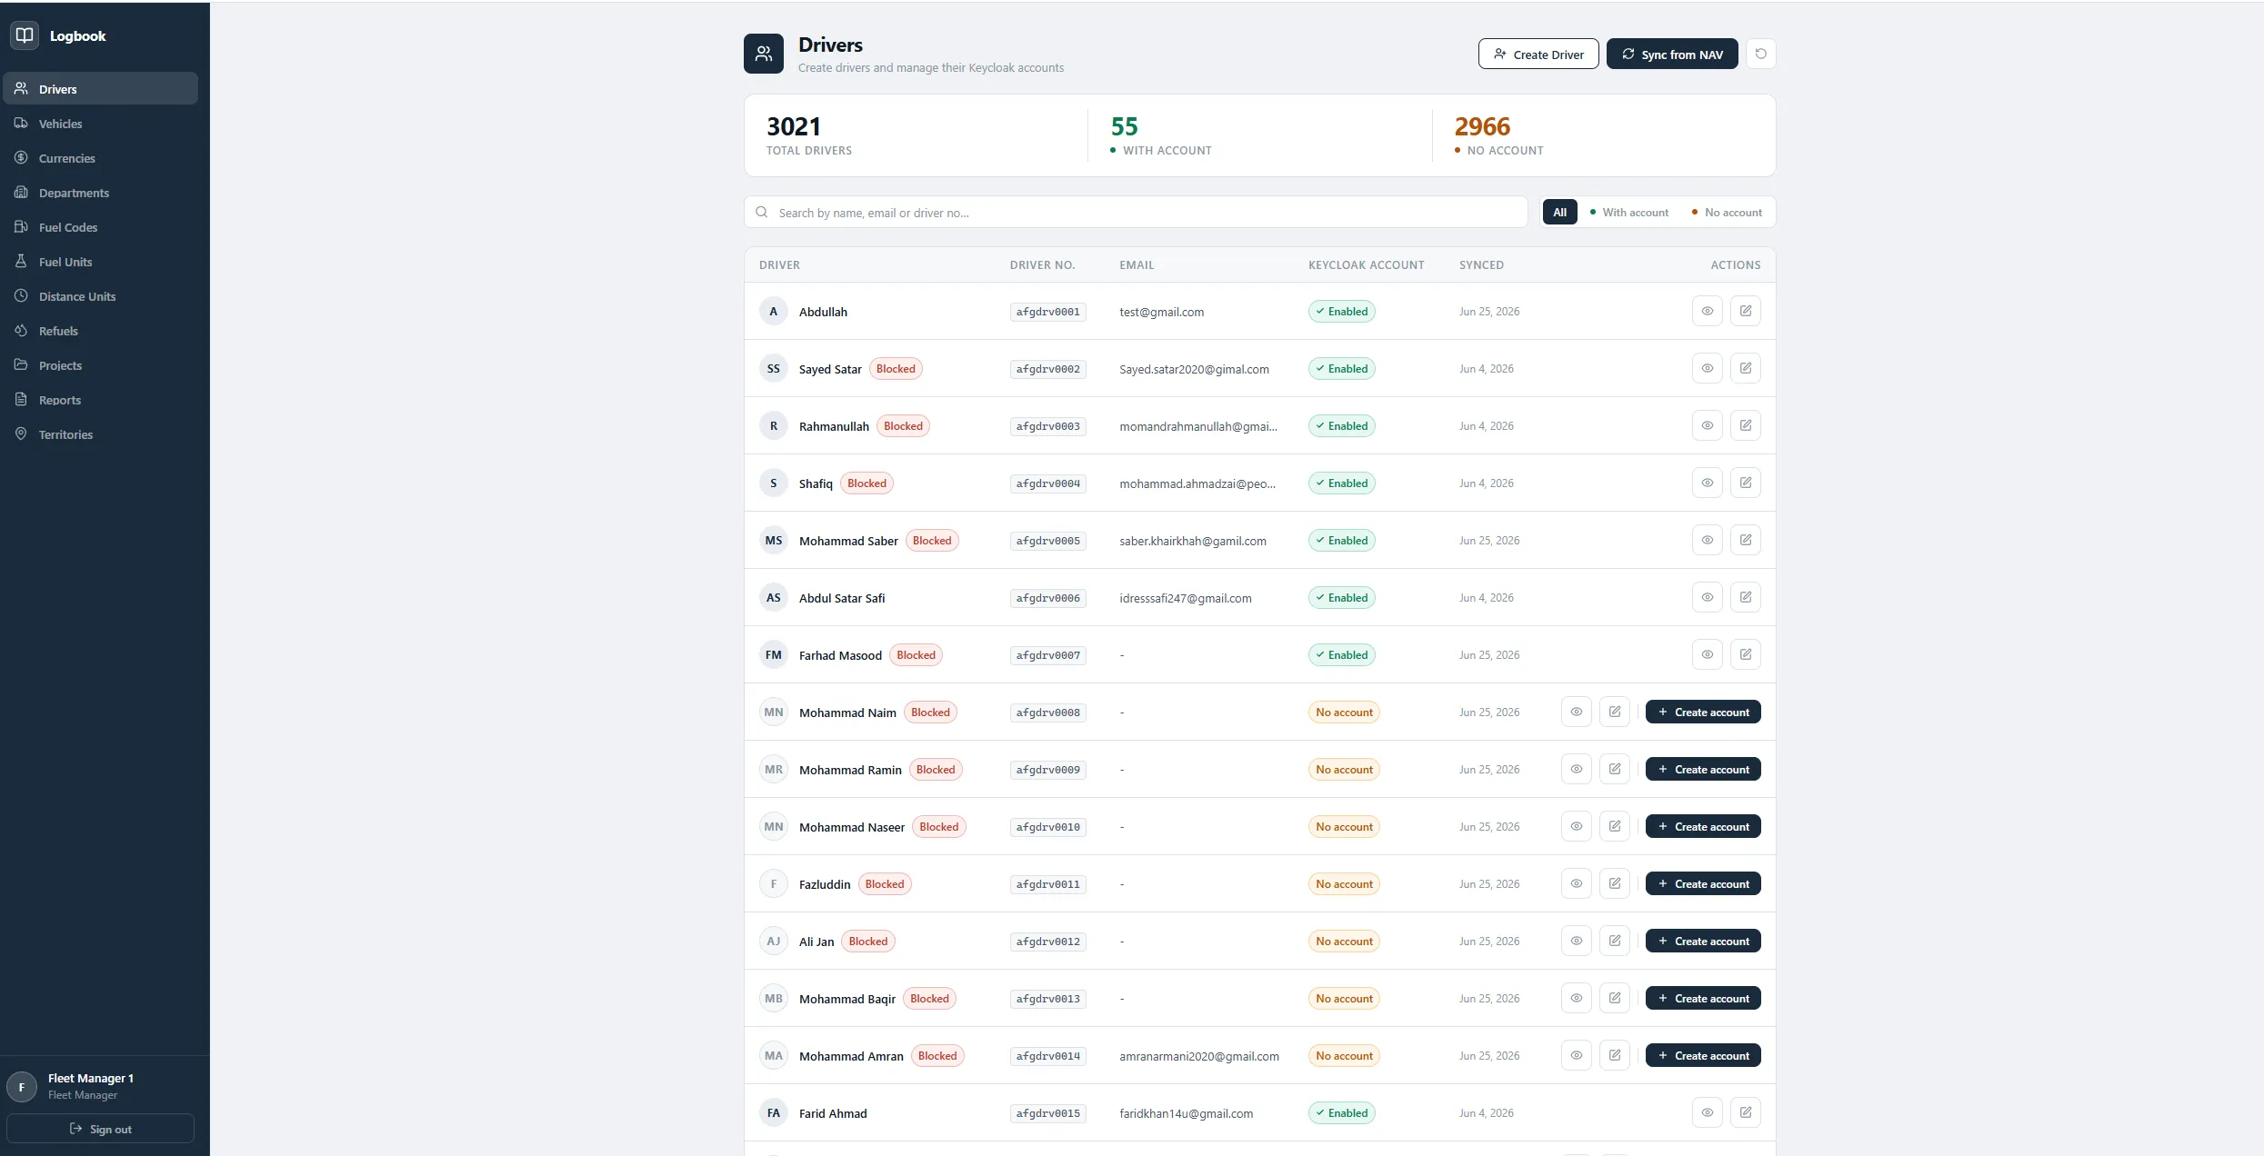Click Fleet Manager 1 profile avatar

pyautogui.click(x=22, y=1086)
